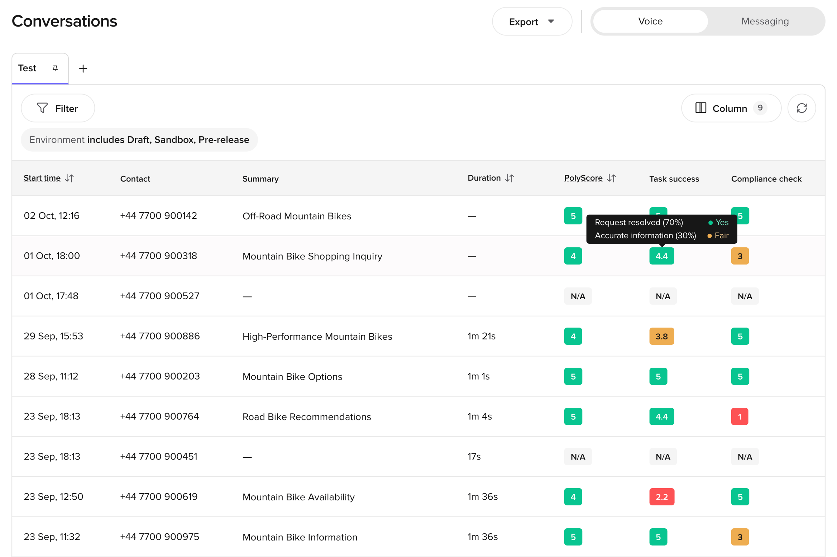The image size is (837, 557).
Task: Click PolyScore 4 for Shopping Inquiry row
Action: point(573,256)
